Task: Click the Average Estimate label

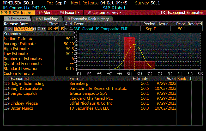Action: tap(20, 44)
